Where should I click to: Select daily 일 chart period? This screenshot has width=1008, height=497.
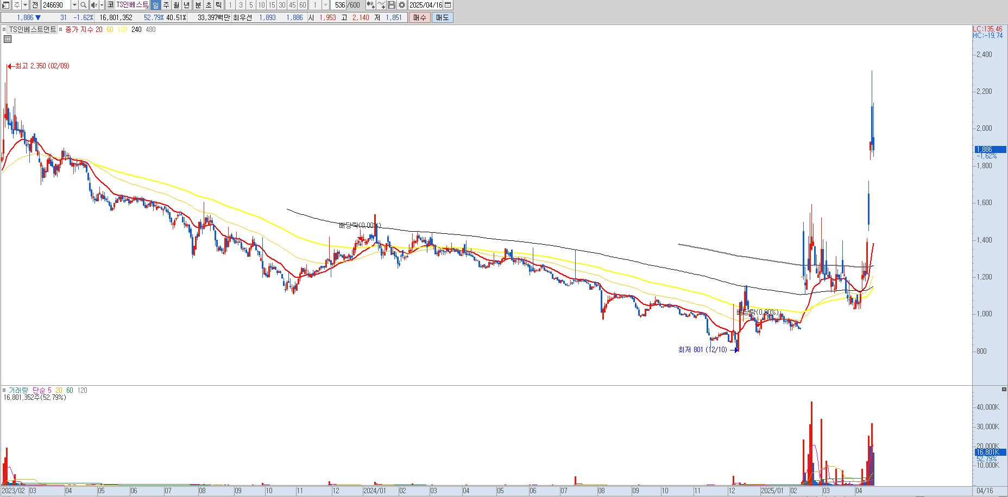155,5
